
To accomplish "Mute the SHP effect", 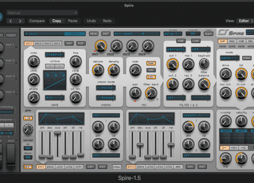I will click(x=223, y=46).
